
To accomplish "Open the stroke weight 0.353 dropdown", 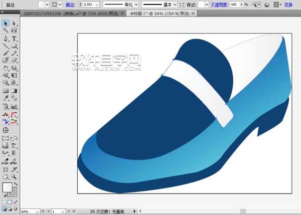I will tap(97, 5).
